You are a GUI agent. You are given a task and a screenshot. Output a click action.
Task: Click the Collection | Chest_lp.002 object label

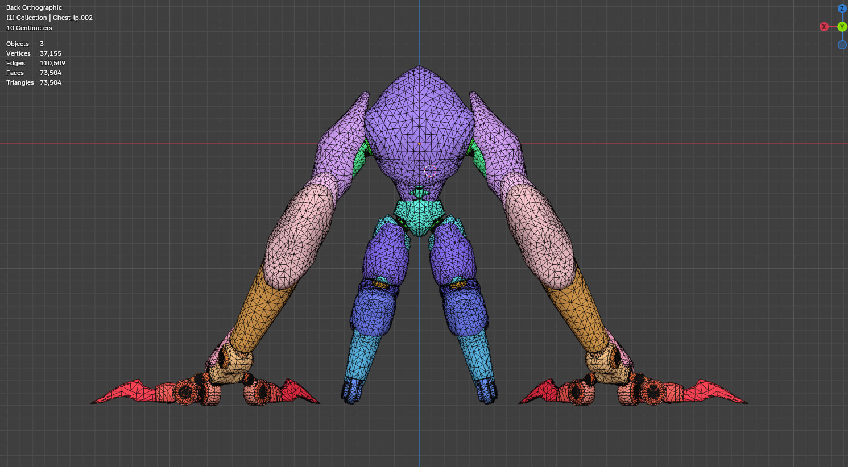[x=49, y=18]
